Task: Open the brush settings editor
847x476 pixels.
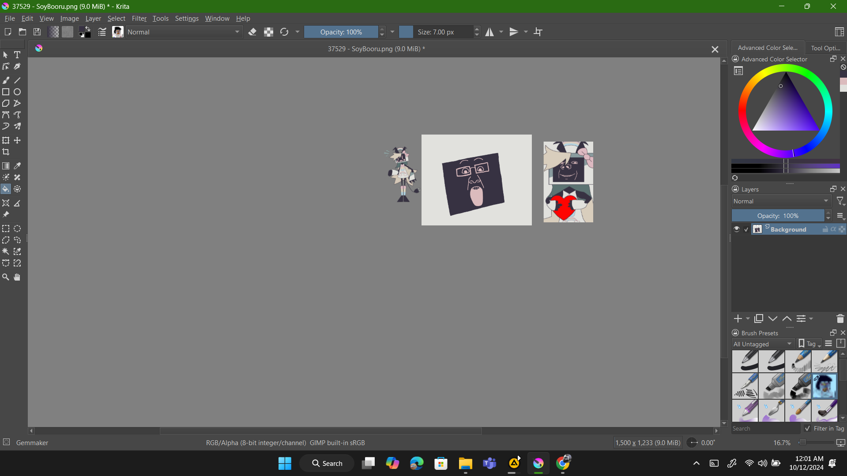Action: tap(102, 32)
